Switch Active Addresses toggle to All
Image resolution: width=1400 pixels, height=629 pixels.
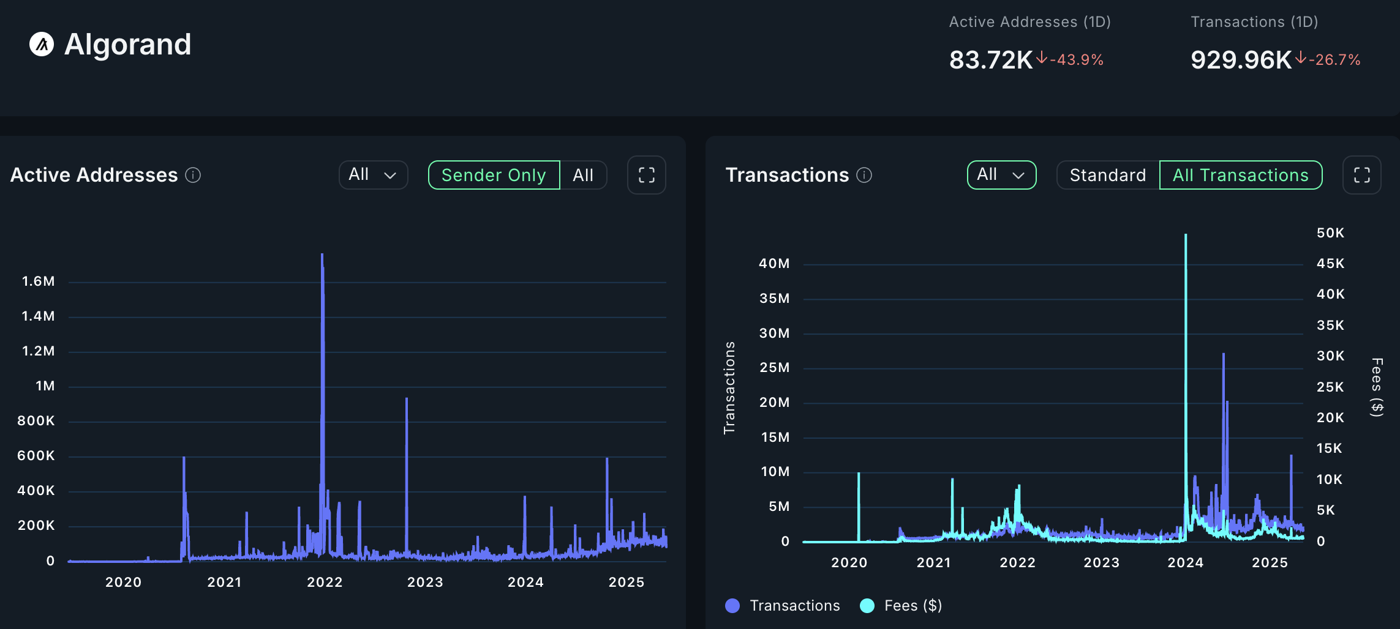pos(583,175)
